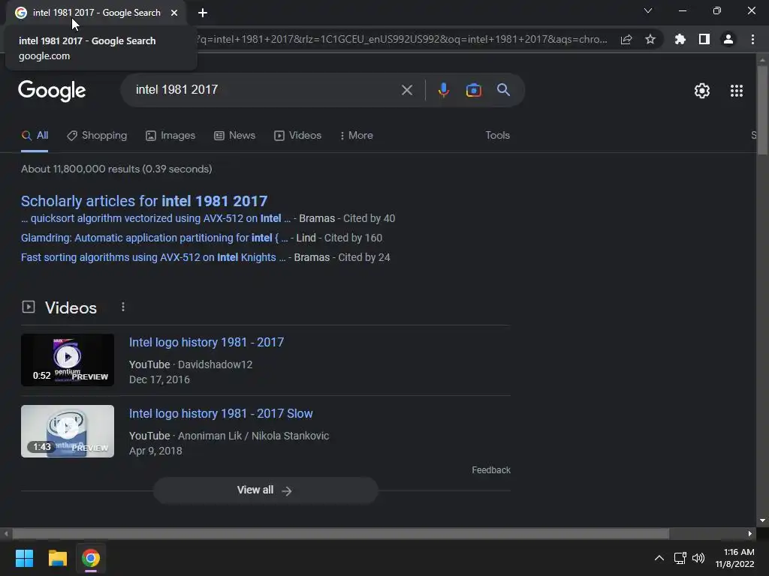The image size is (769, 576).
Task: Open search by image camera icon
Action: point(473,90)
